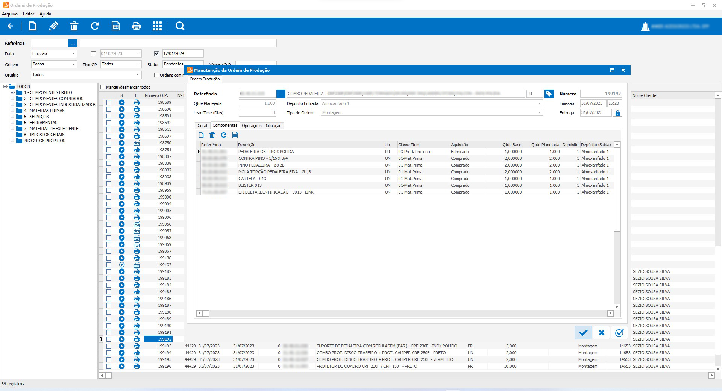Viewport: 722px width, 391px height.
Task: Open the grid apps icon in main toolbar
Action: [157, 26]
